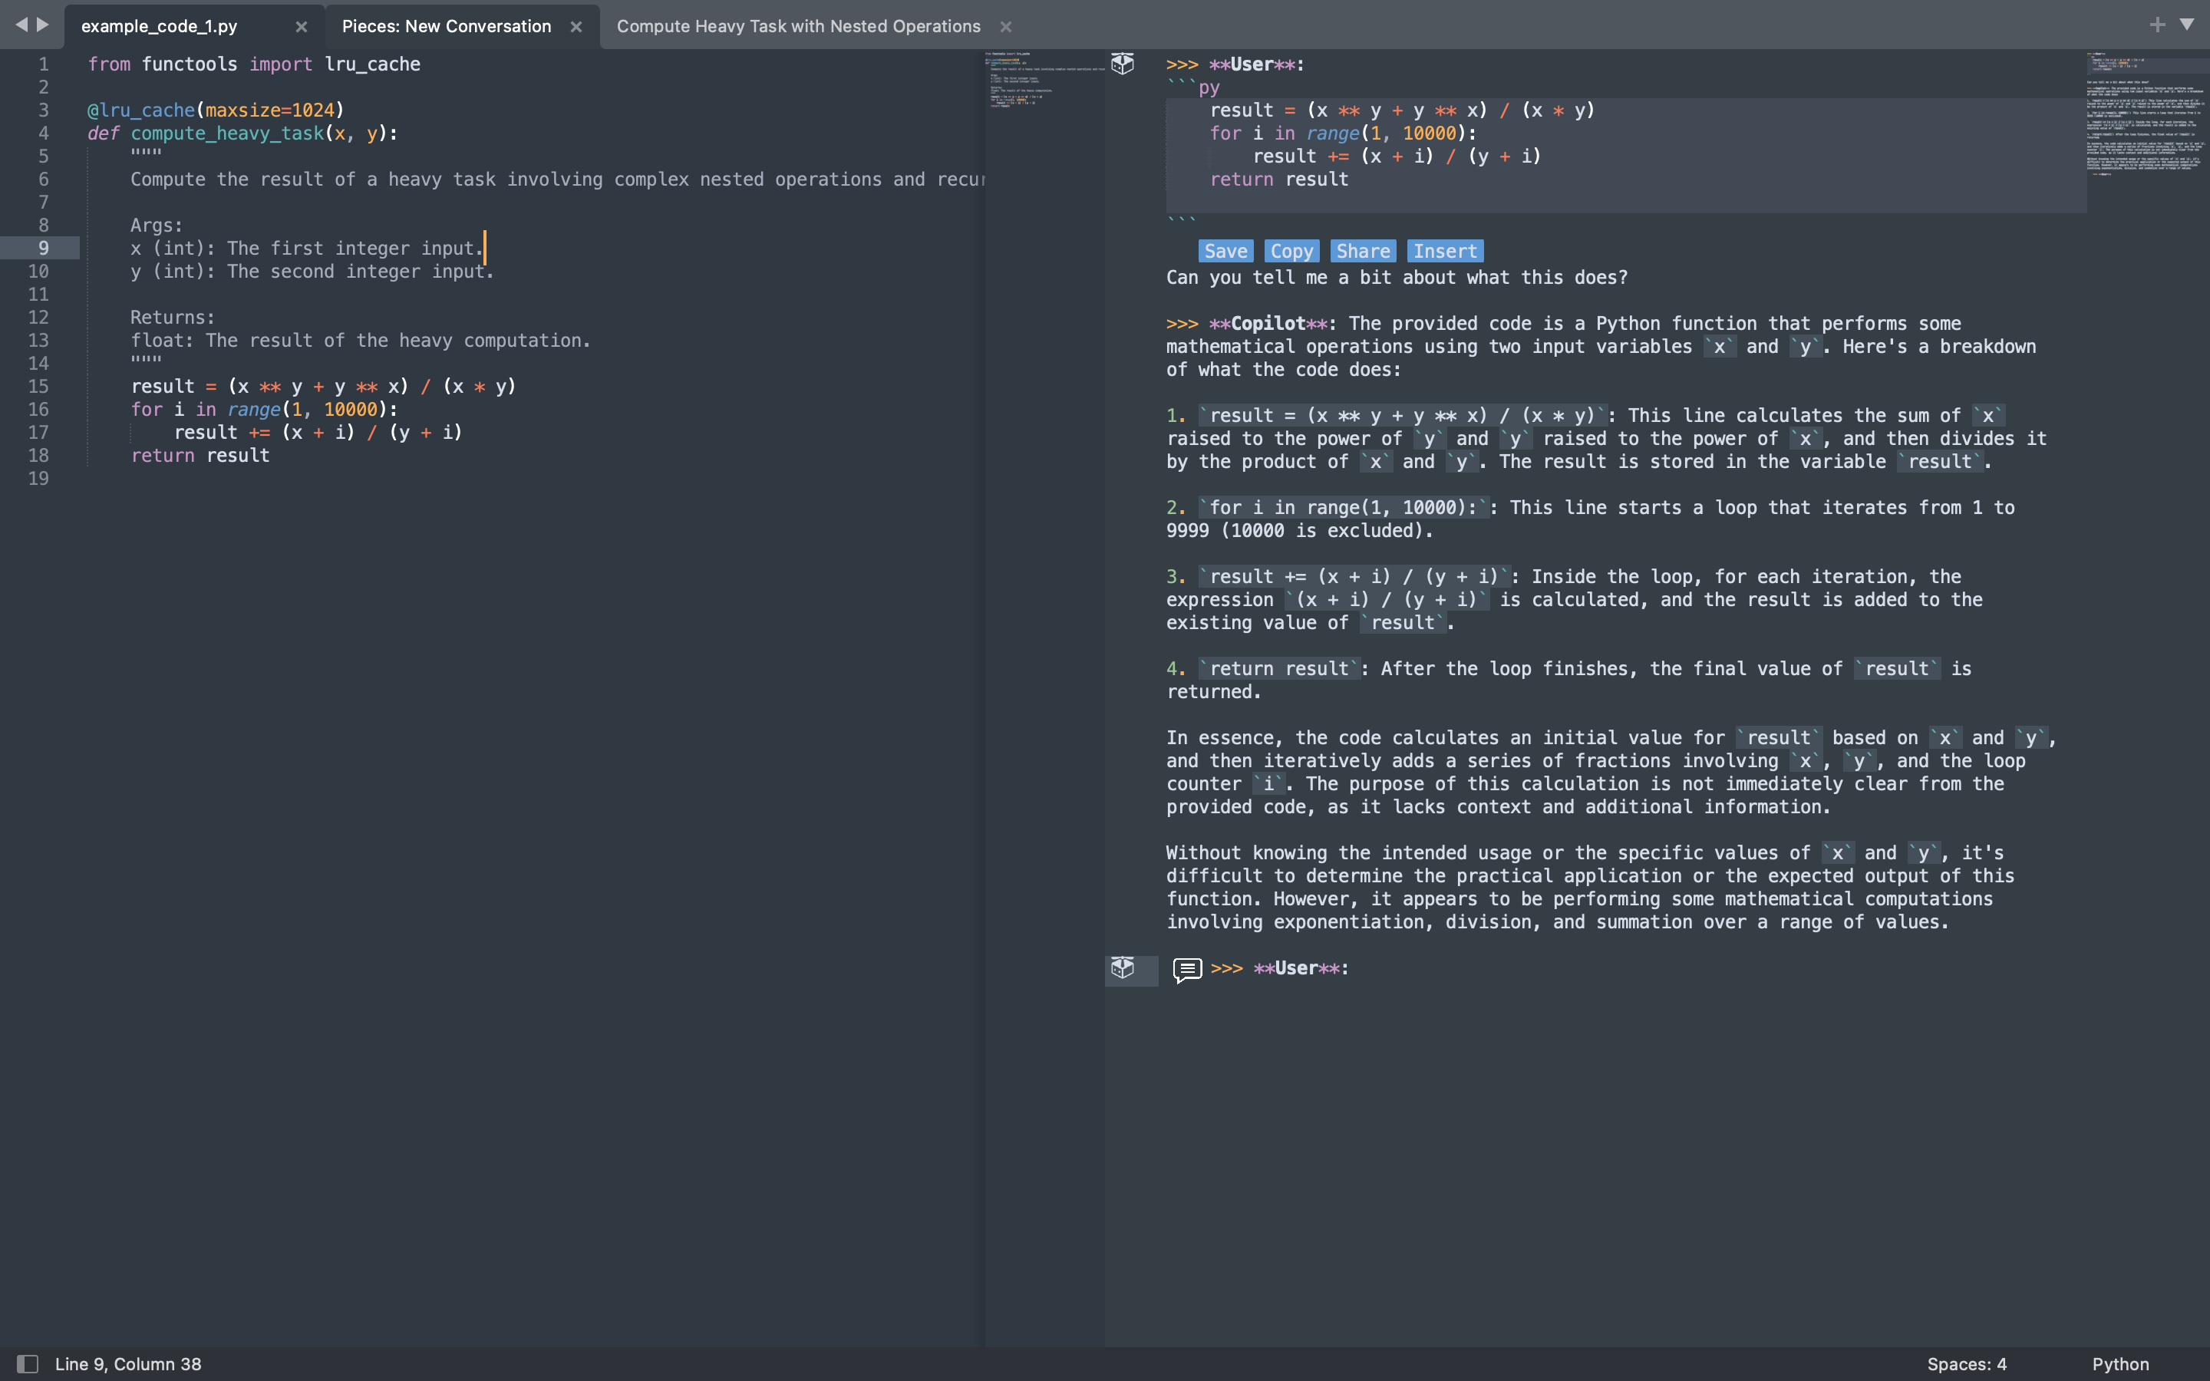Toggle the sidebar icon in status bar
The width and height of the screenshot is (2210, 1381).
(28, 1363)
